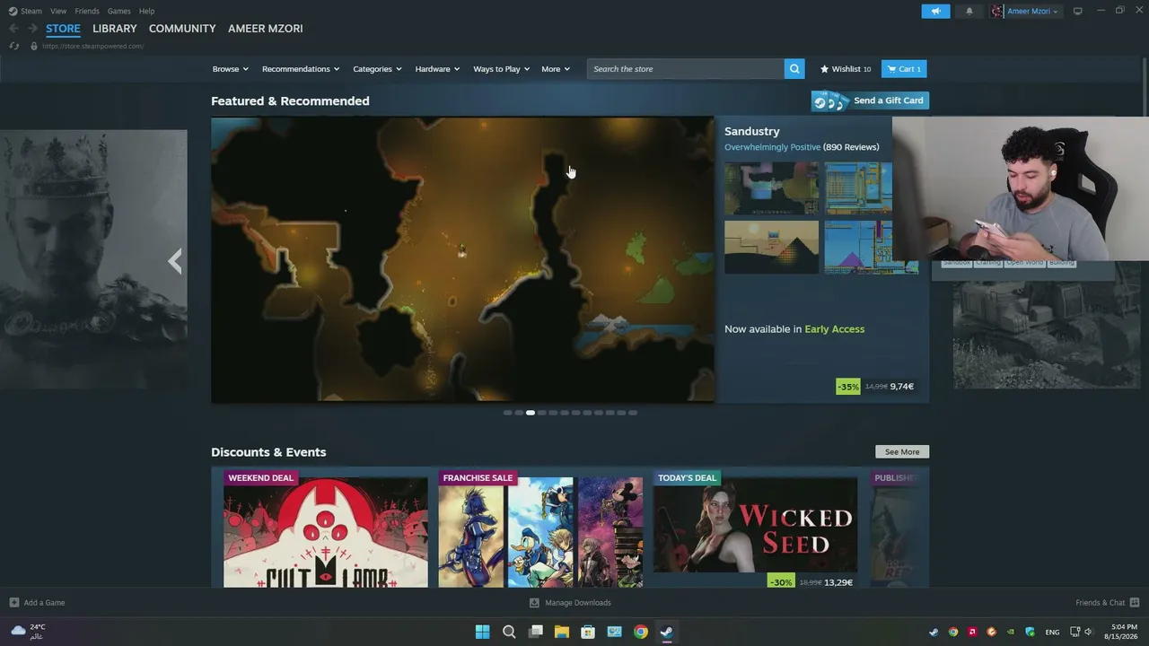Open the shopping Cart

[x=904, y=69]
